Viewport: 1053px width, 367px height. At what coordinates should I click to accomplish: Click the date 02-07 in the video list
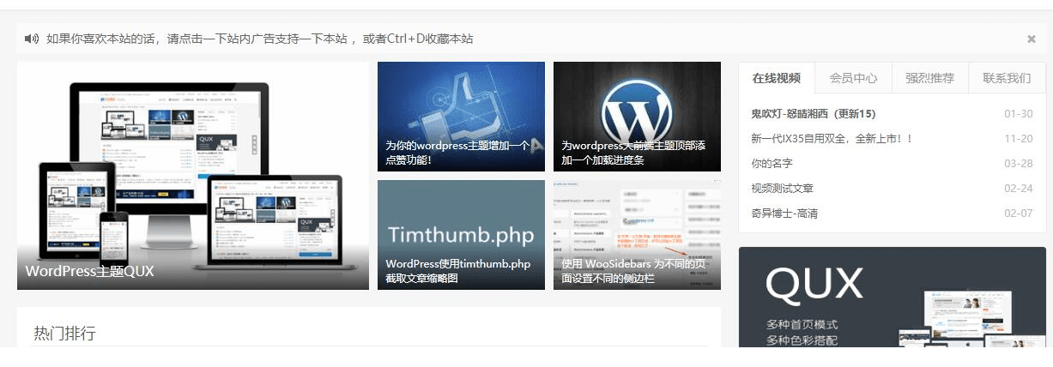pyautogui.click(x=1019, y=214)
